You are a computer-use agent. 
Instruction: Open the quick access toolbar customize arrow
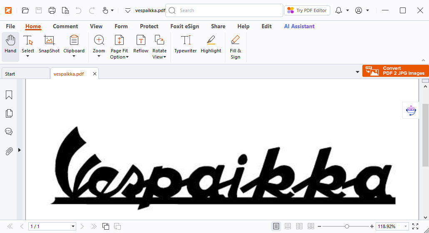pos(128,11)
